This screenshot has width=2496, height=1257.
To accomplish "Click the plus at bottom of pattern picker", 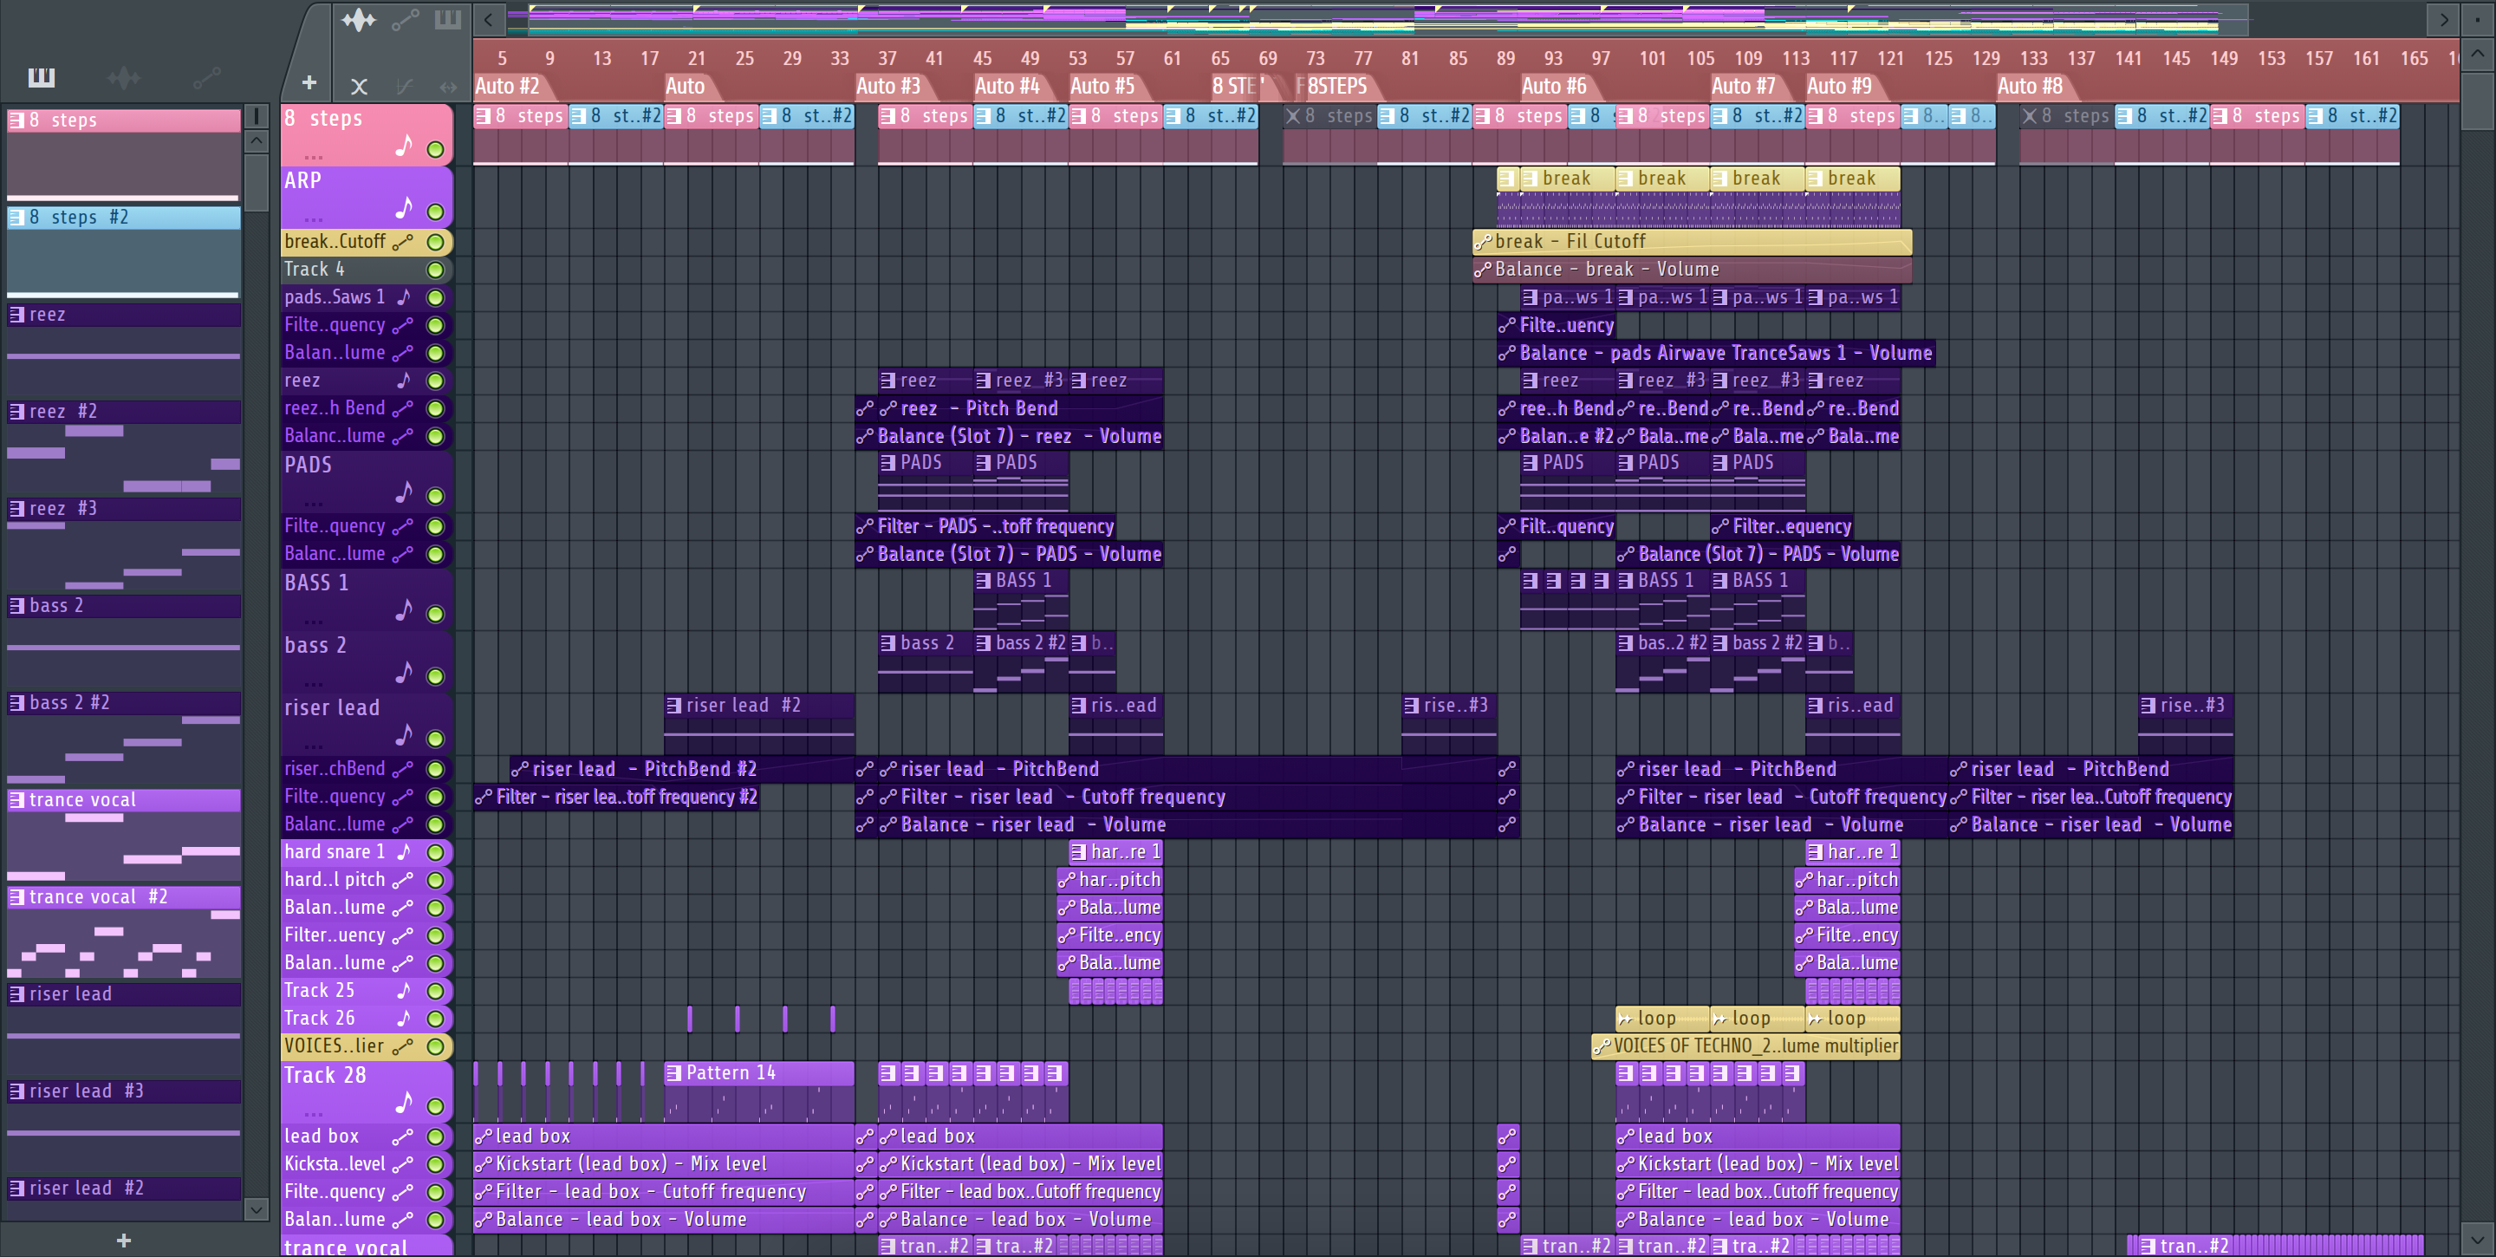I will click(123, 1241).
